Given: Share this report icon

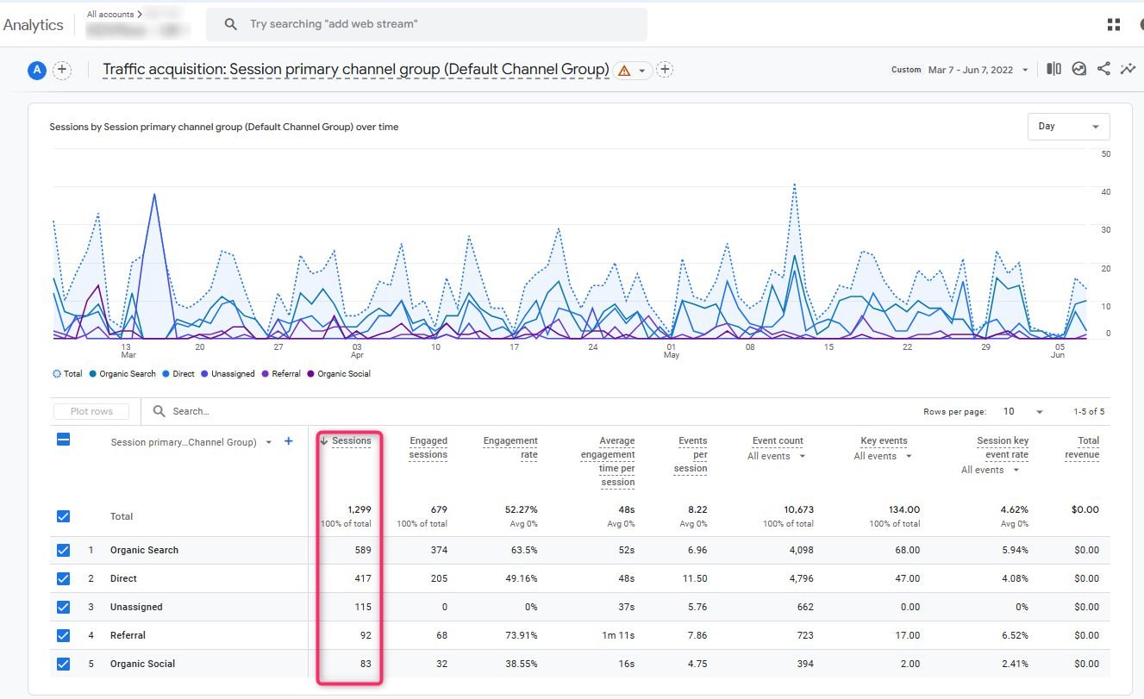Looking at the screenshot, I should tap(1103, 69).
